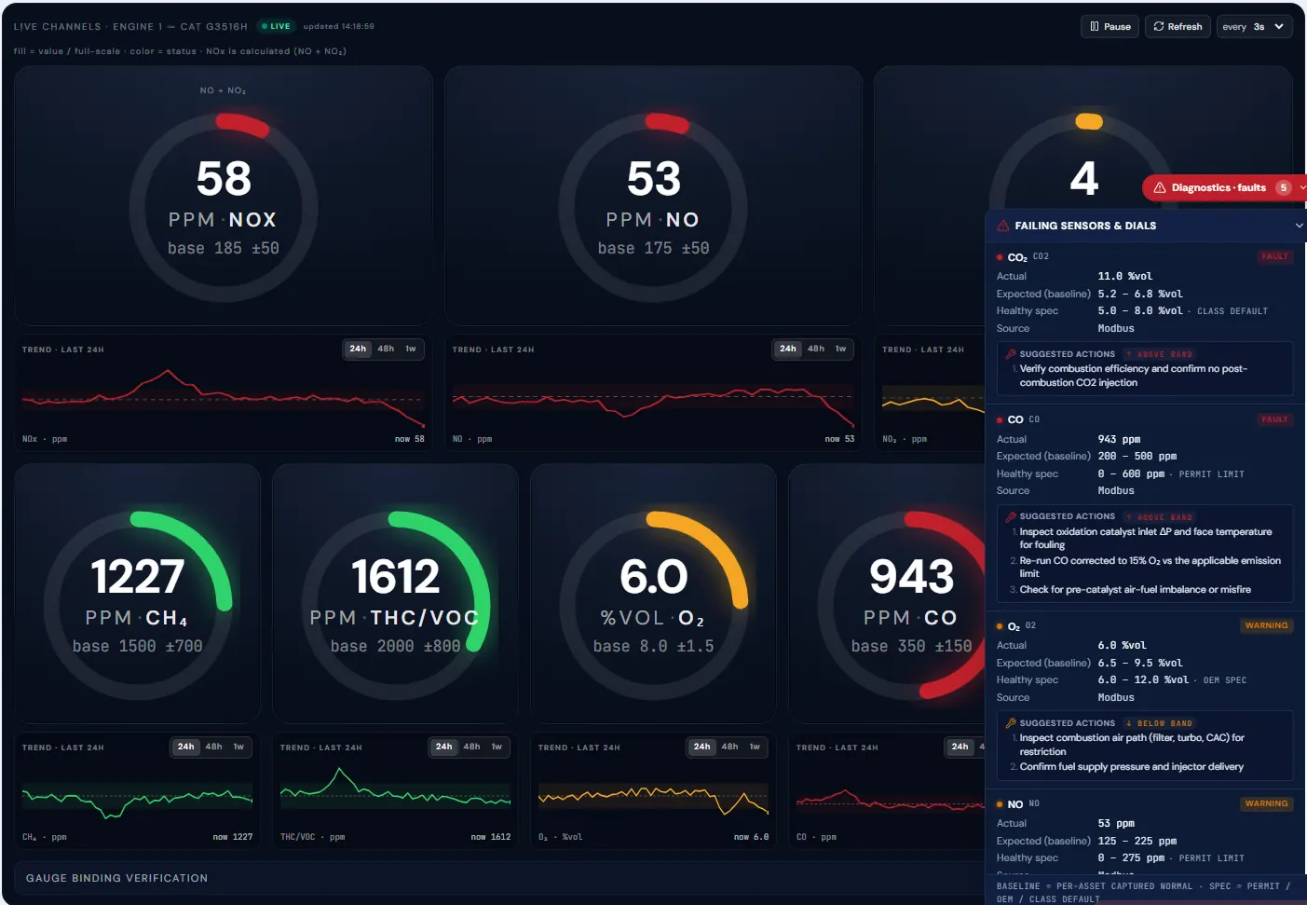This screenshot has width=1307, height=905.
Task: Select 24h tab on O2 trend
Action: (x=702, y=747)
